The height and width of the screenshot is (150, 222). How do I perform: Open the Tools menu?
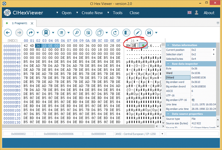(118, 13)
